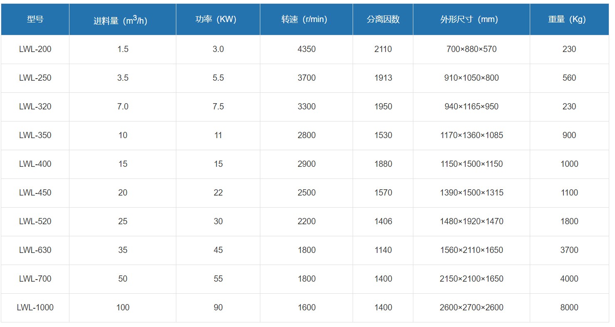The height and width of the screenshot is (327, 615).
Task: Click dimensions cell 1390×1500×1315
Action: click(472, 193)
